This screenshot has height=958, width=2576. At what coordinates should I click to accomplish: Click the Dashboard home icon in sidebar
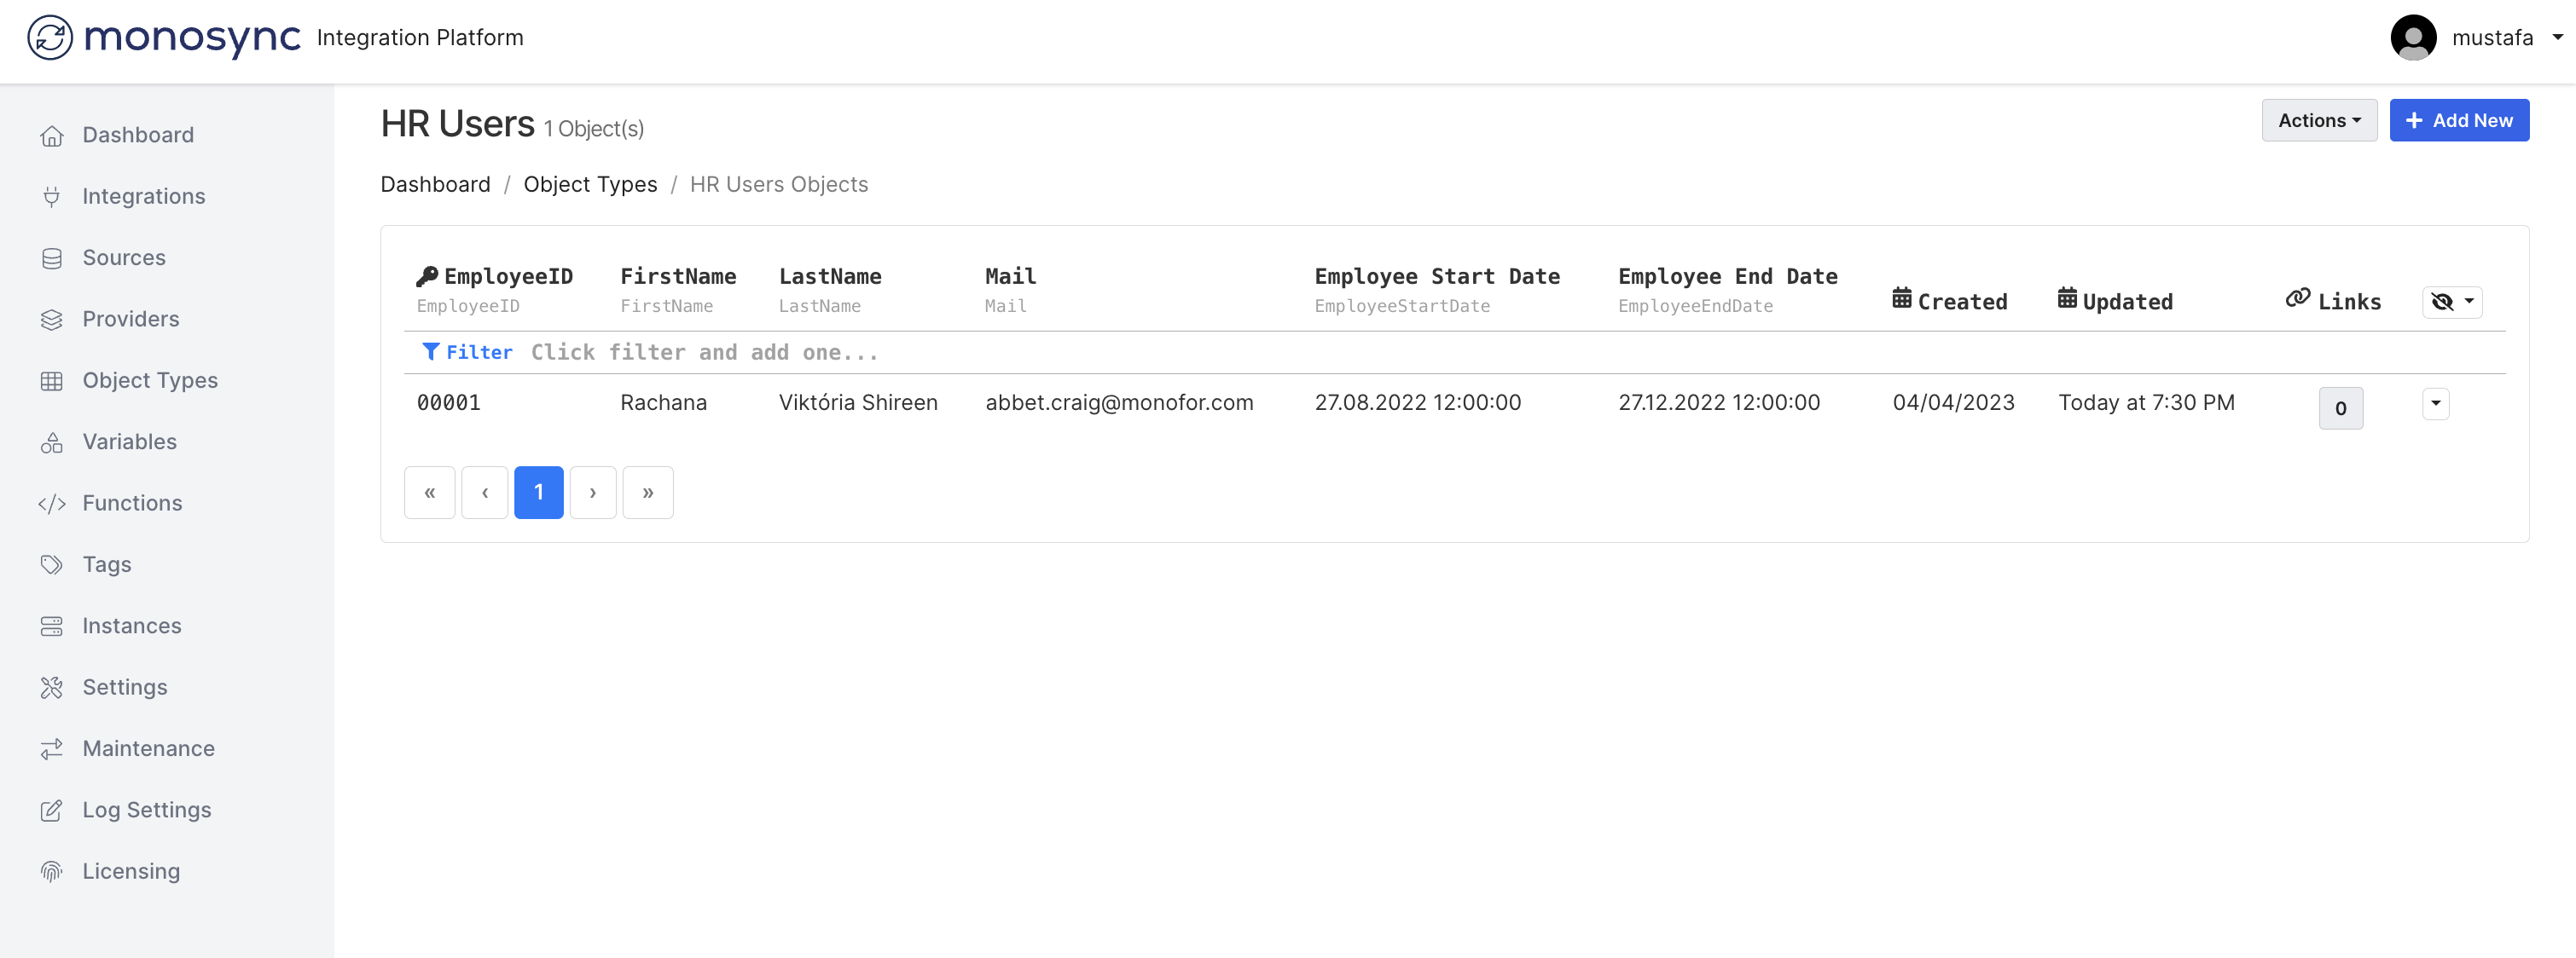coord(52,135)
